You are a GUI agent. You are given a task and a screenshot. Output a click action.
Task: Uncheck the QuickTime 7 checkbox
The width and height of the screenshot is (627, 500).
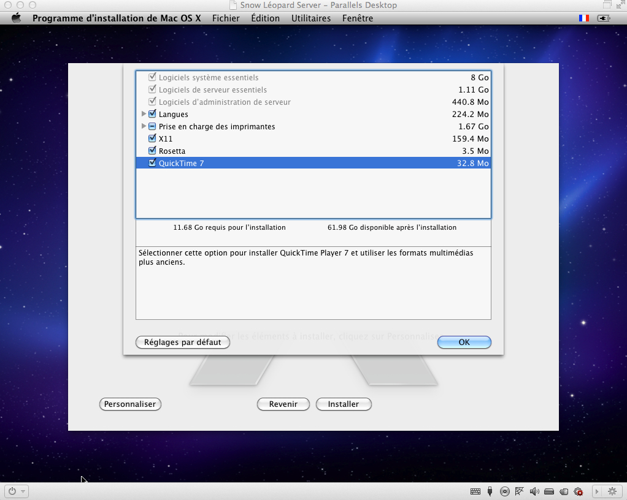152,162
